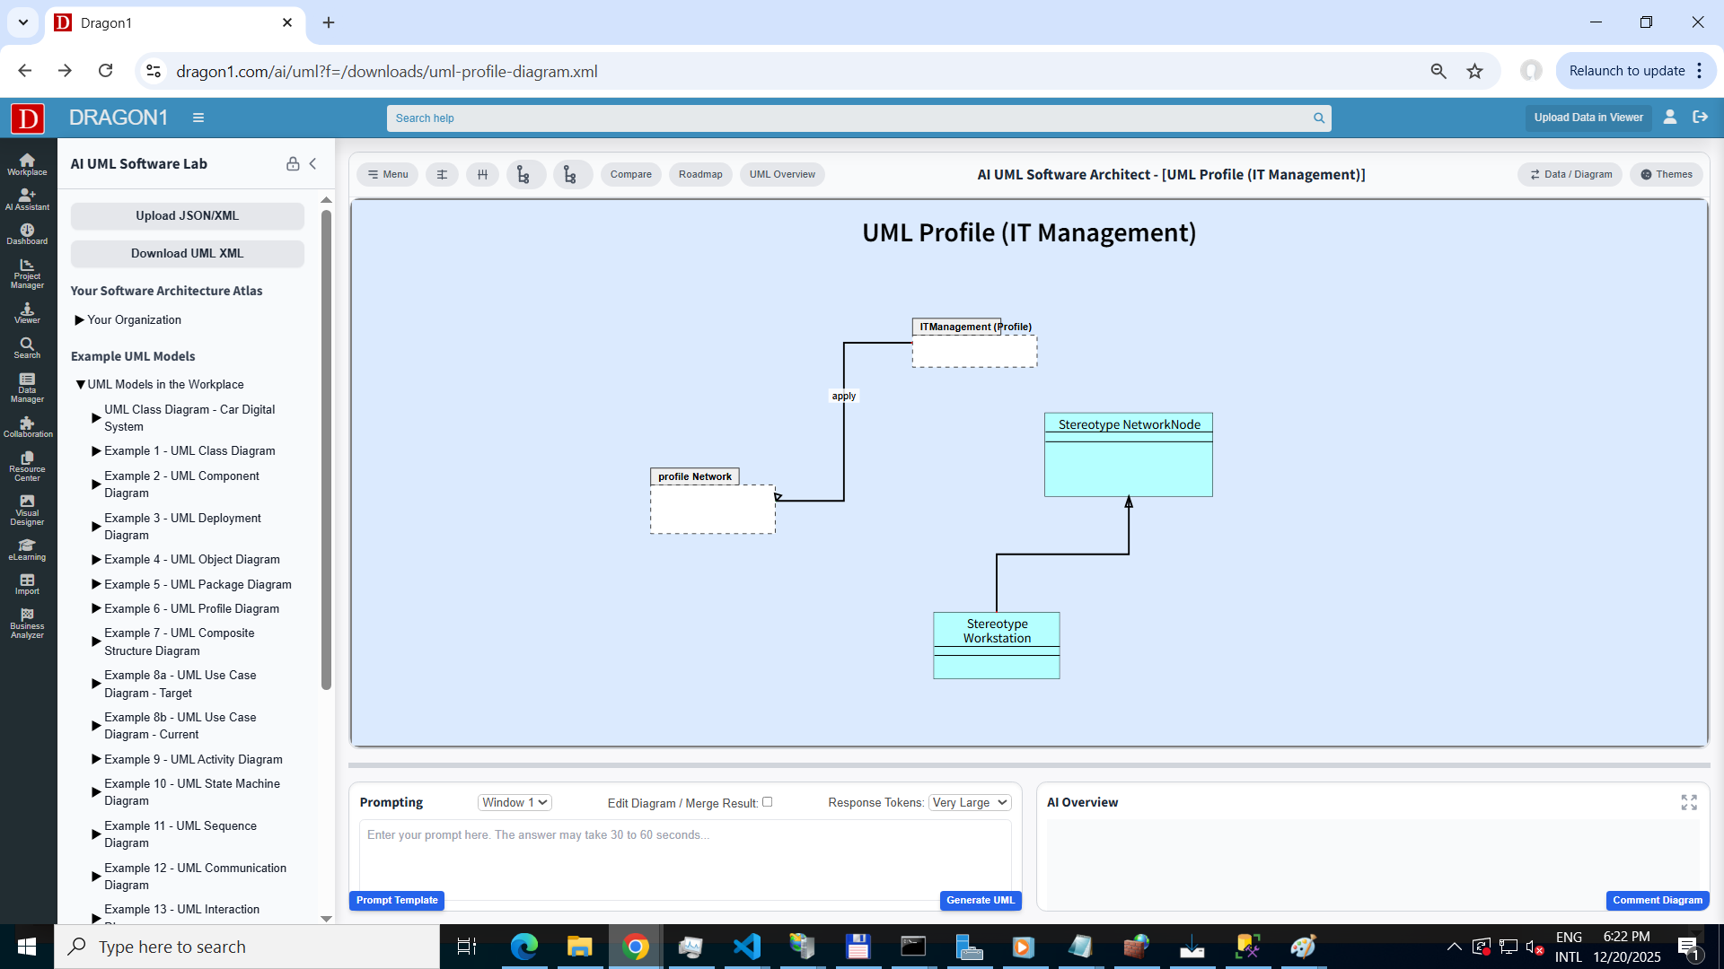This screenshot has height=969, width=1724.
Task: Click the Generate UML button
Action: pos(980,900)
